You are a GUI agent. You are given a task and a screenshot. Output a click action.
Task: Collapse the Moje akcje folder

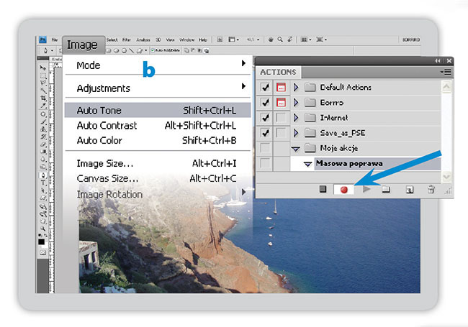(297, 148)
